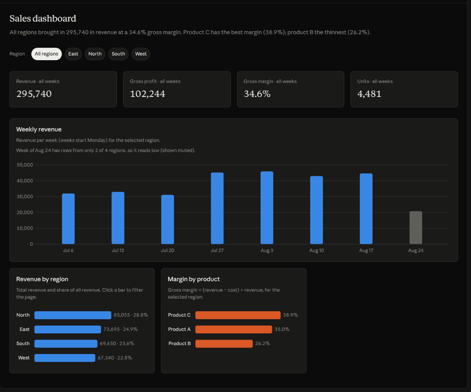Click the Aug 24 x-axis label
The image size is (471, 392).
416,251
